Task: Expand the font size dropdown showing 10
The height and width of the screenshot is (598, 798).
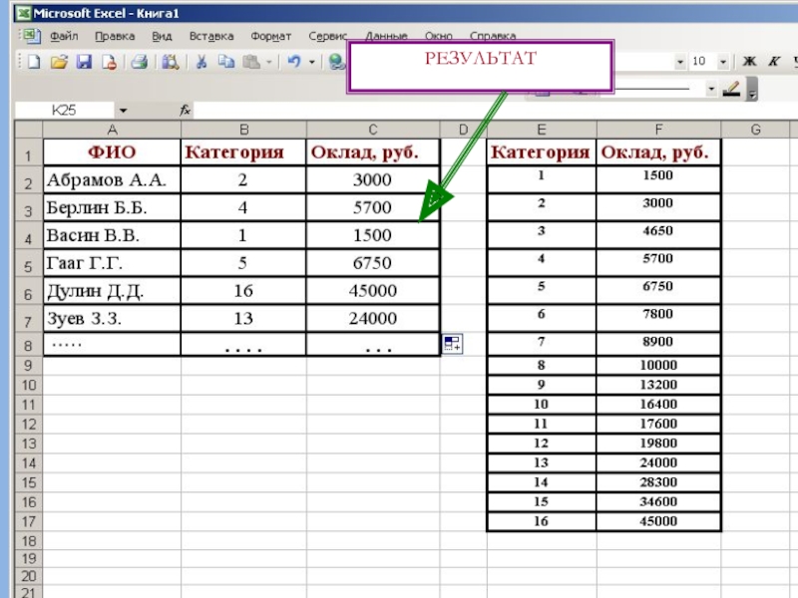Action: (722, 62)
